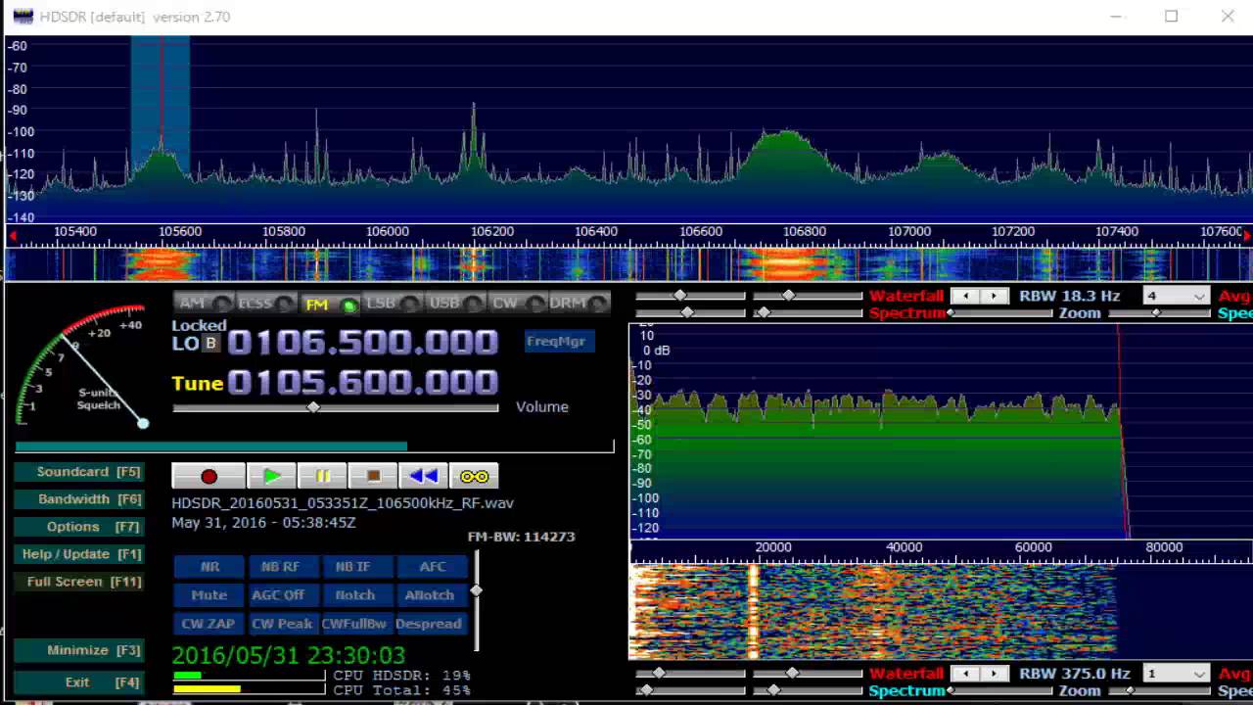Choose DRM demodulation mode
This screenshot has width=1253, height=705.
[580, 304]
